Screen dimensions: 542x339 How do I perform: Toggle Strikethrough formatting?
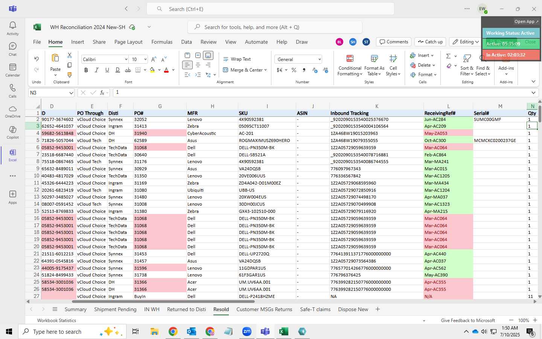[128, 70]
